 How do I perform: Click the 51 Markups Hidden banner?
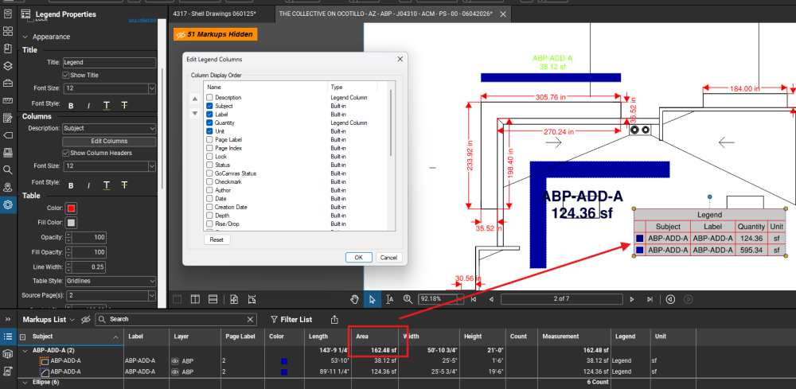[216, 34]
